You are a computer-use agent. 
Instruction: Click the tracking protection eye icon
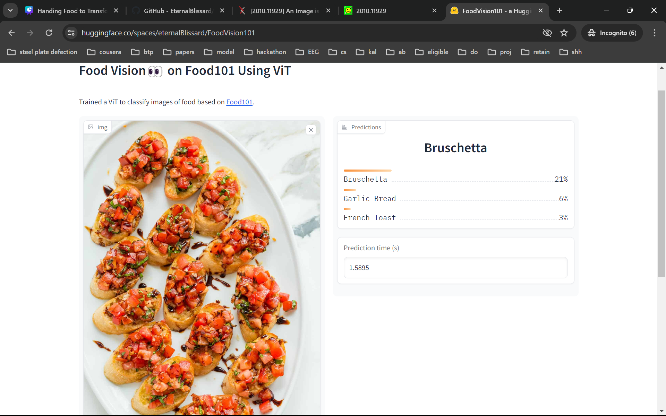[x=547, y=33]
